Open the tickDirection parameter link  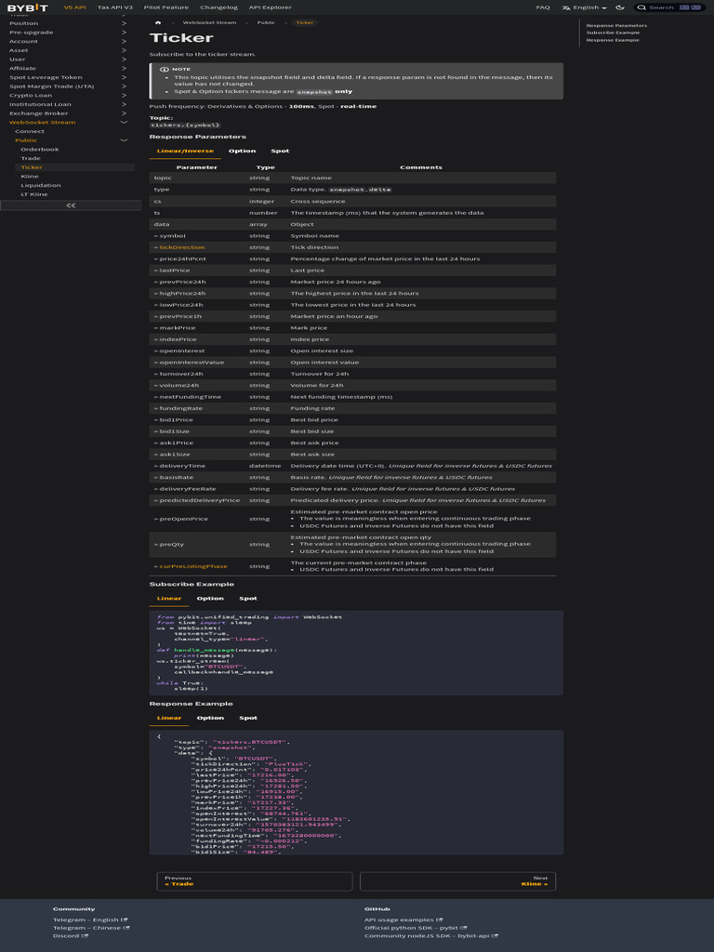pyautogui.click(x=182, y=247)
